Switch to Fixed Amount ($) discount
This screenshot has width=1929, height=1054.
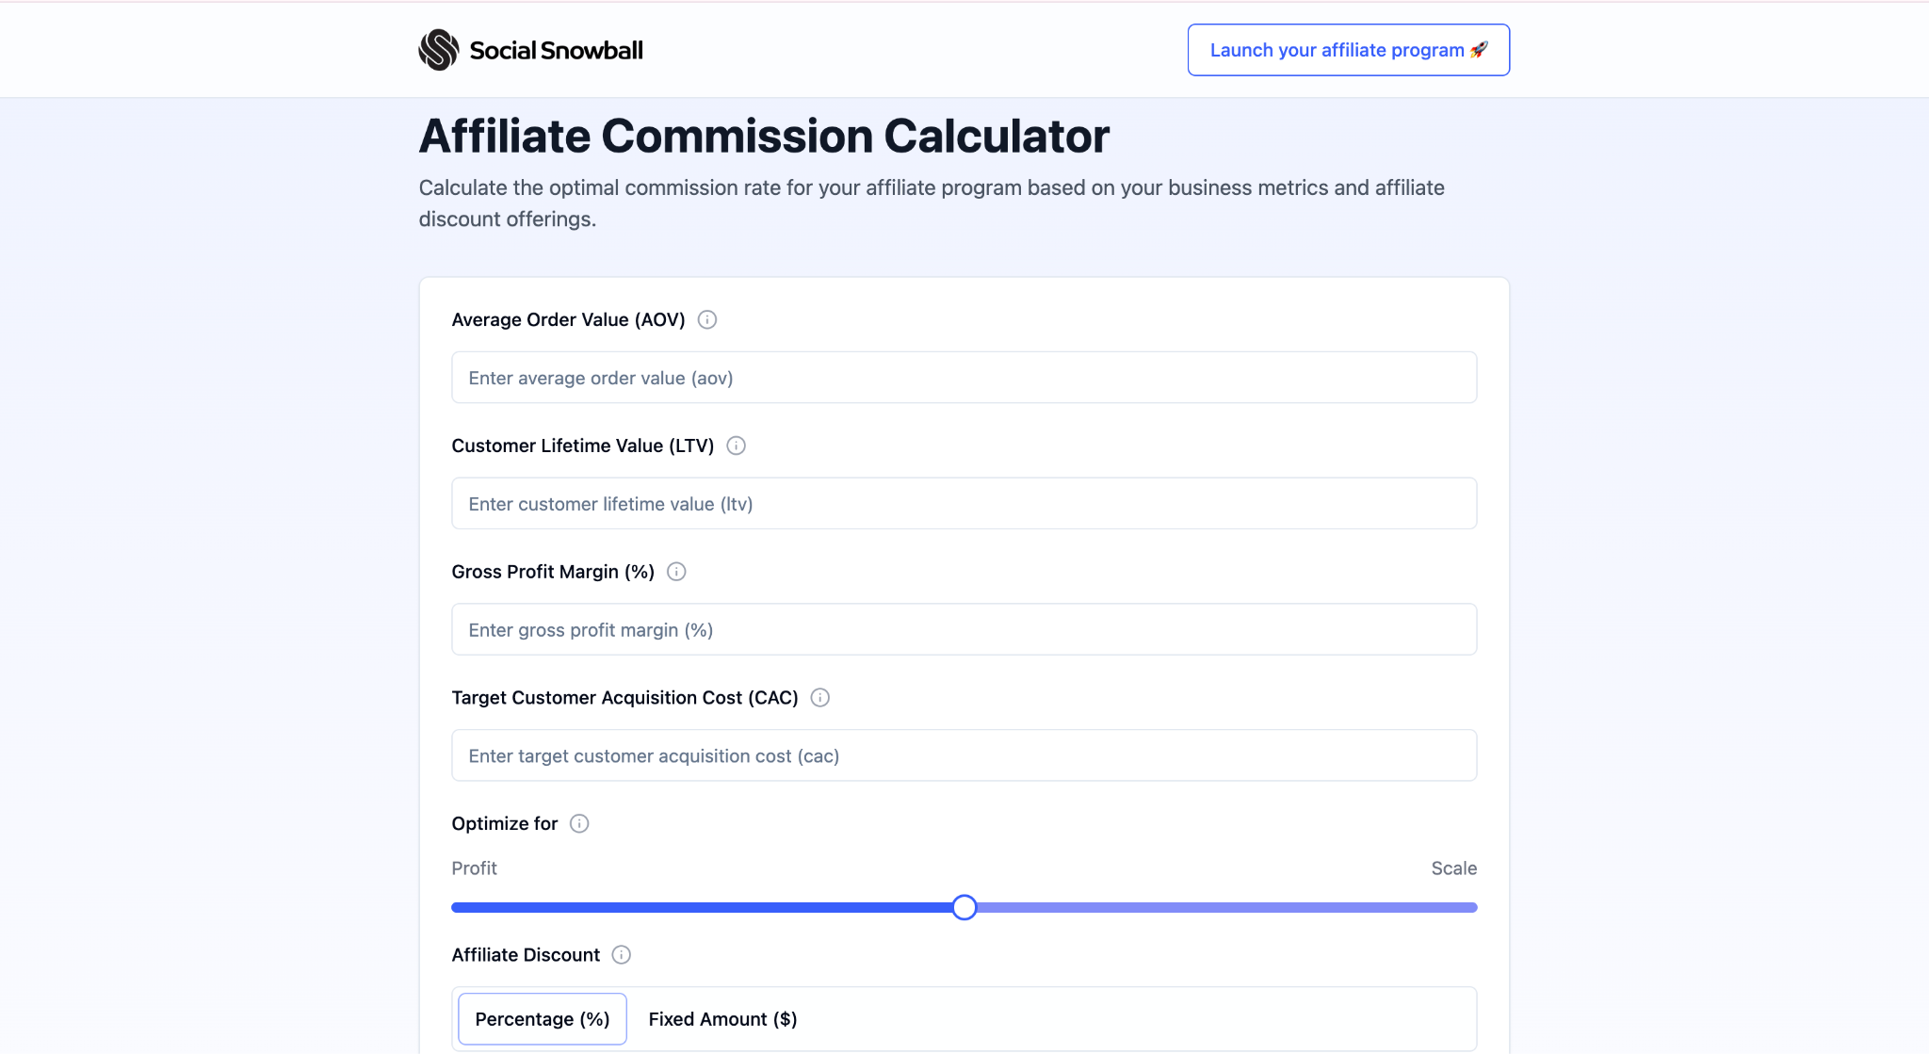(x=722, y=1019)
